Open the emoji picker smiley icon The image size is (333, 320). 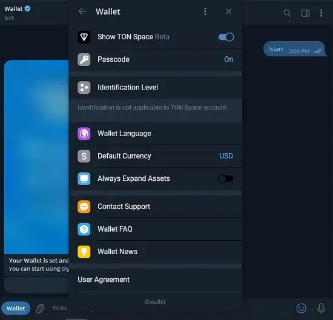pyautogui.click(x=301, y=309)
